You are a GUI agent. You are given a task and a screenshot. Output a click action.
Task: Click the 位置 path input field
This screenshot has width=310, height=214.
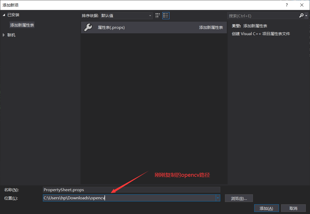(x=129, y=198)
